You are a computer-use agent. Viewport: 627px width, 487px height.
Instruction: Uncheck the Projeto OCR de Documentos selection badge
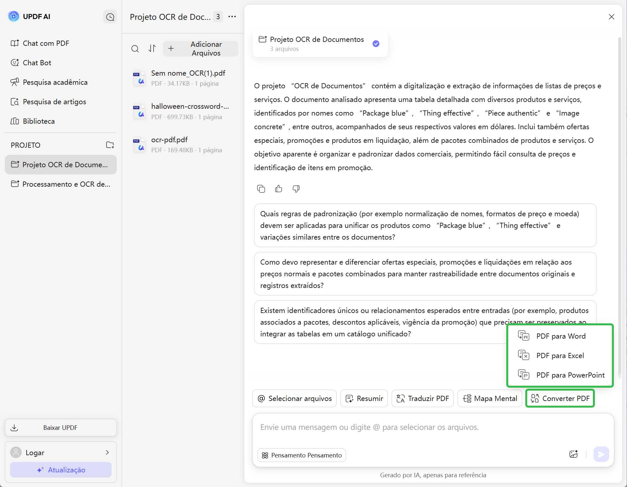tap(376, 44)
